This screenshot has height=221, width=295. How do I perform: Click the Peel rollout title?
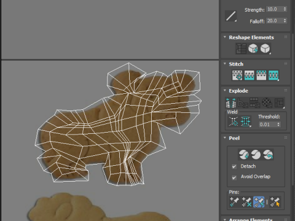pos(234,138)
